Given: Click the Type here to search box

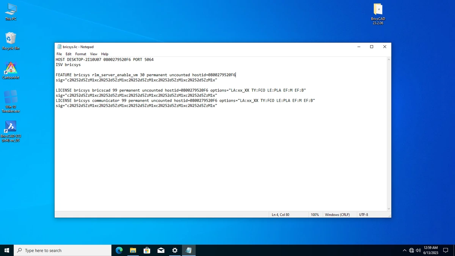Looking at the screenshot, I should click(x=63, y=250).
